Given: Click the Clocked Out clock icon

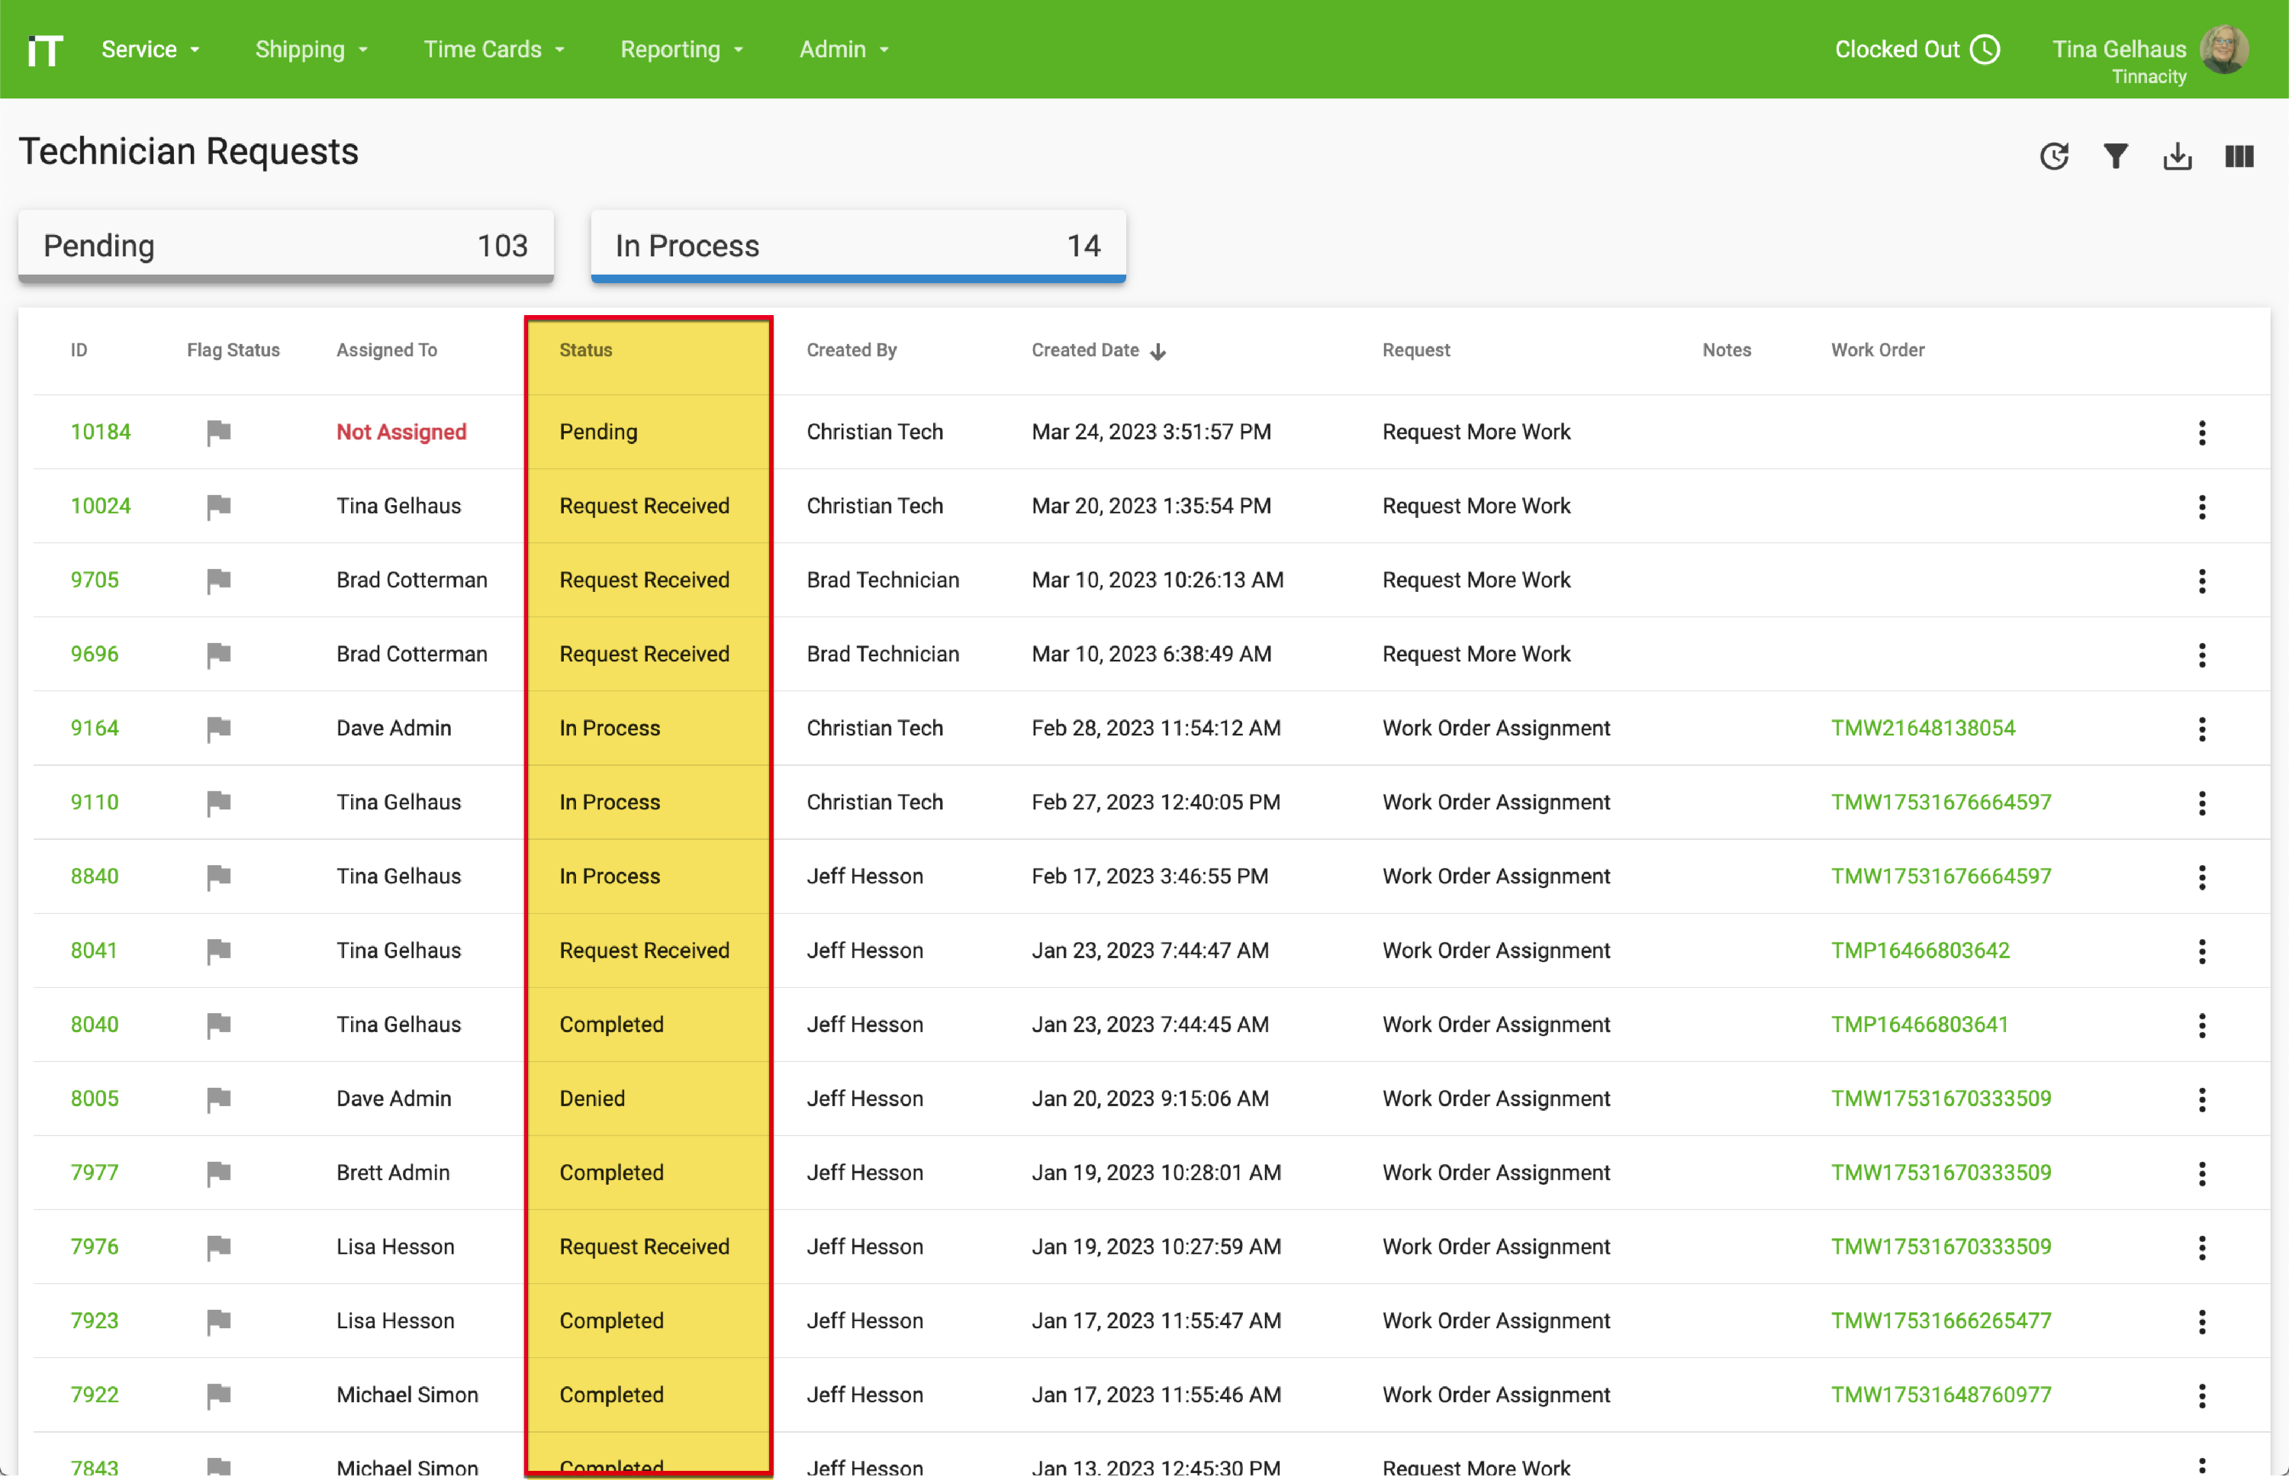Looking at the screenshot, I should pos(1985,49).
